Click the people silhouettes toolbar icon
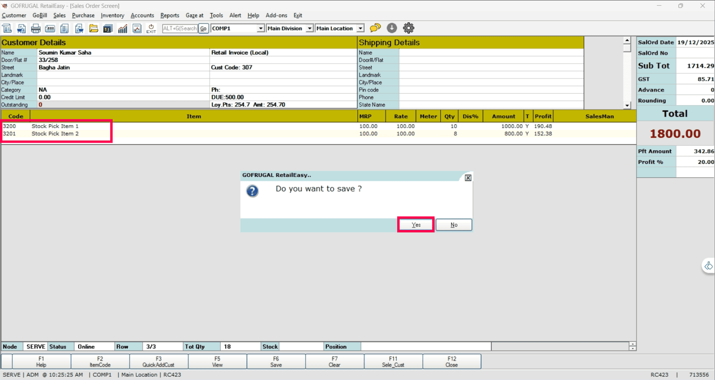Viewport: 715px width, 380px height. [108, 28]
